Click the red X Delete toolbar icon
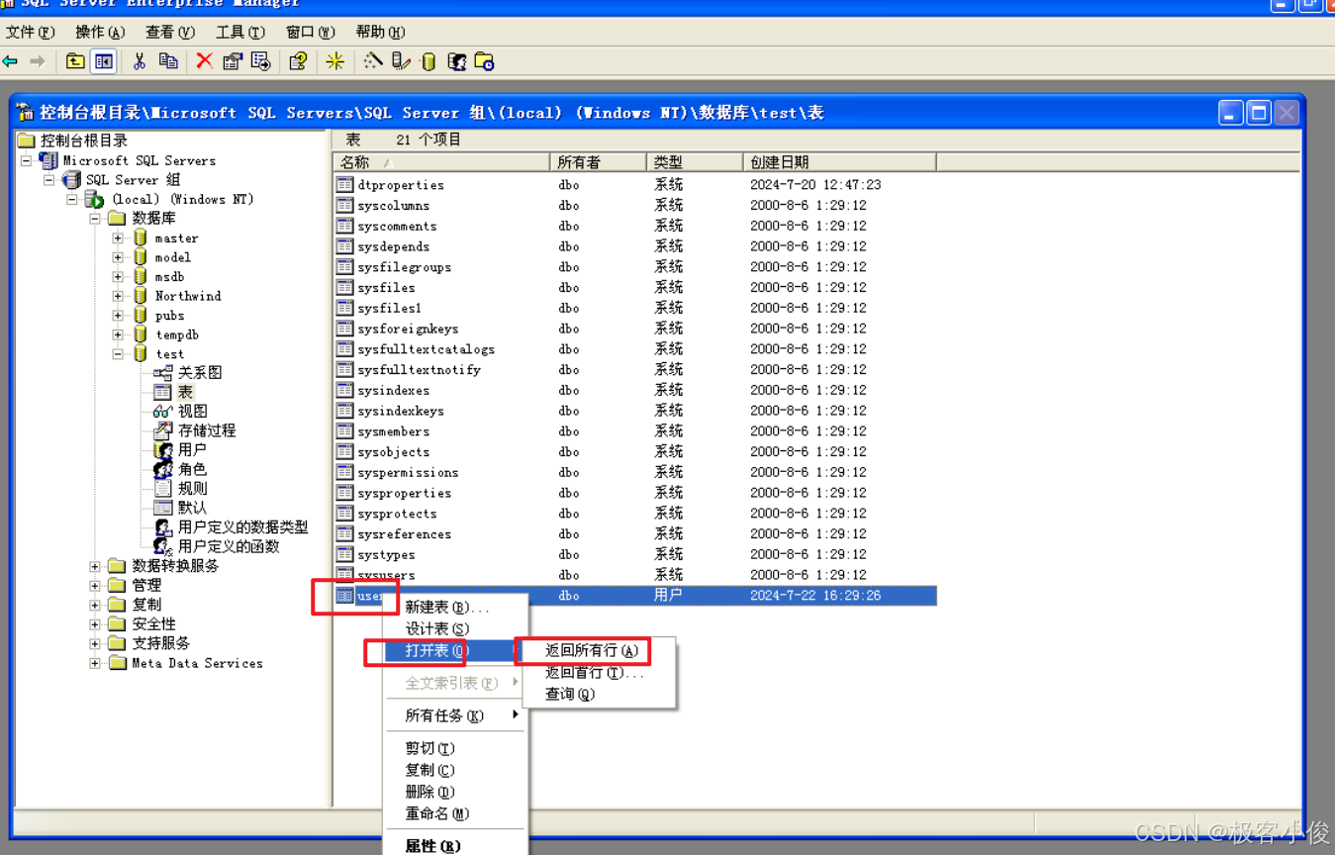This screenshot has height=855, width=1335. click(x=204, y=61)
